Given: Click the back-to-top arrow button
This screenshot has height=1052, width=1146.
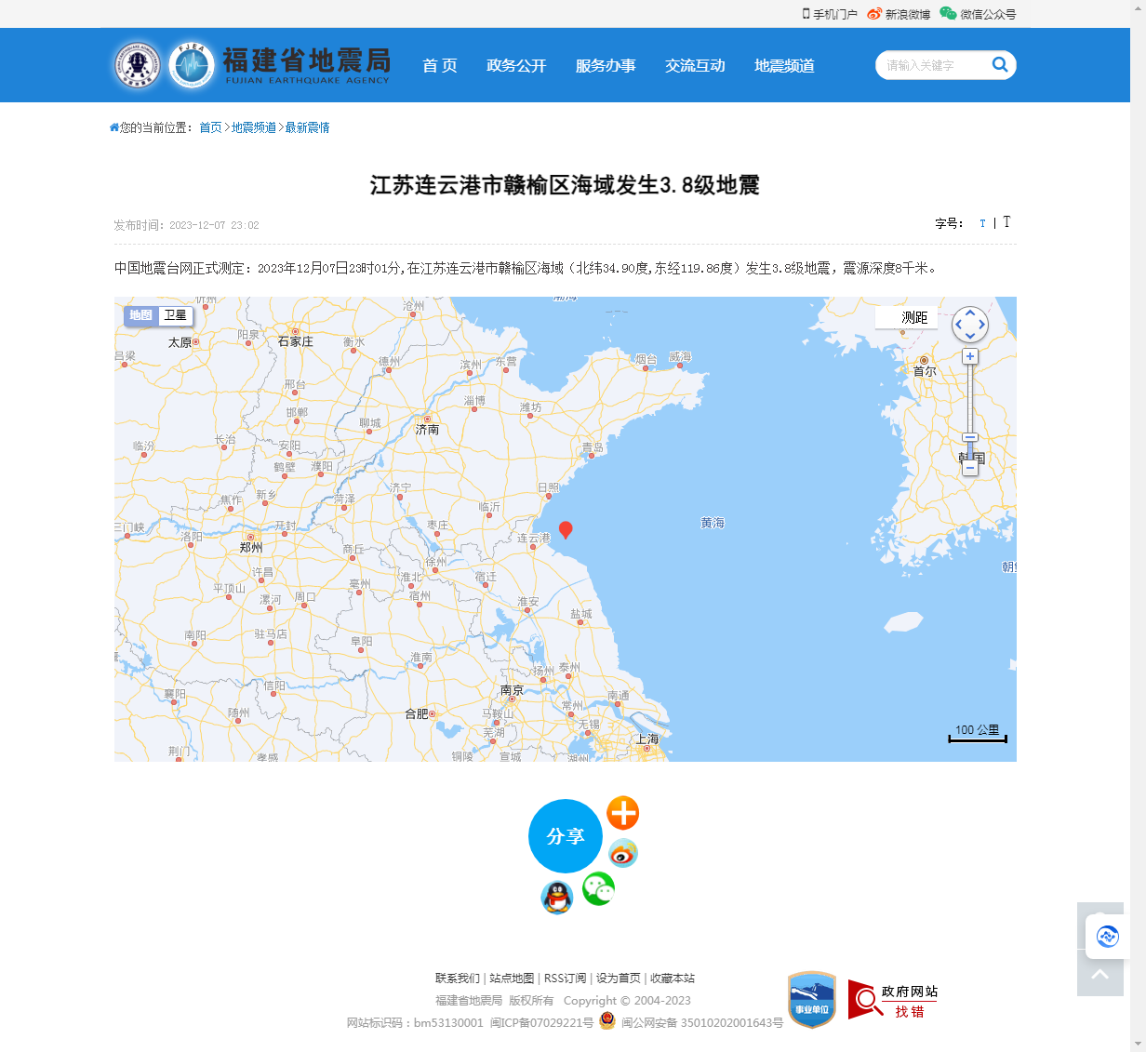Looking at the screenshot, I should 1099,974.
